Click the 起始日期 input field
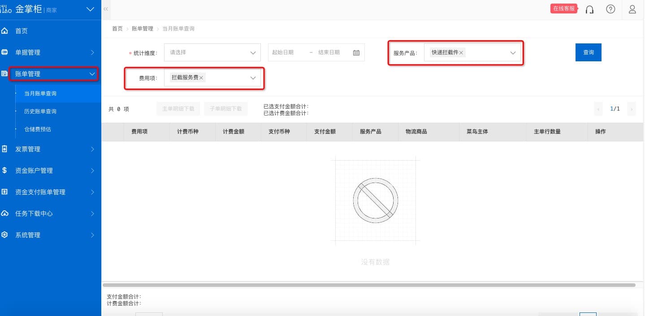The height and width of the screenshot is (316, 645). [x=287, y=52]
